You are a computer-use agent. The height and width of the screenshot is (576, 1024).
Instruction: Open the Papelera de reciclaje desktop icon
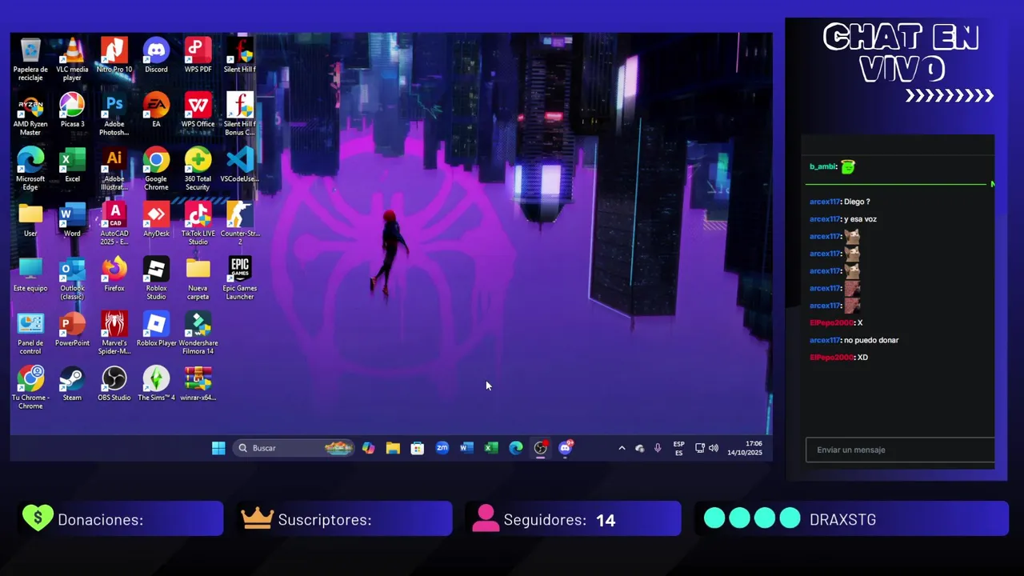point(30,59)
